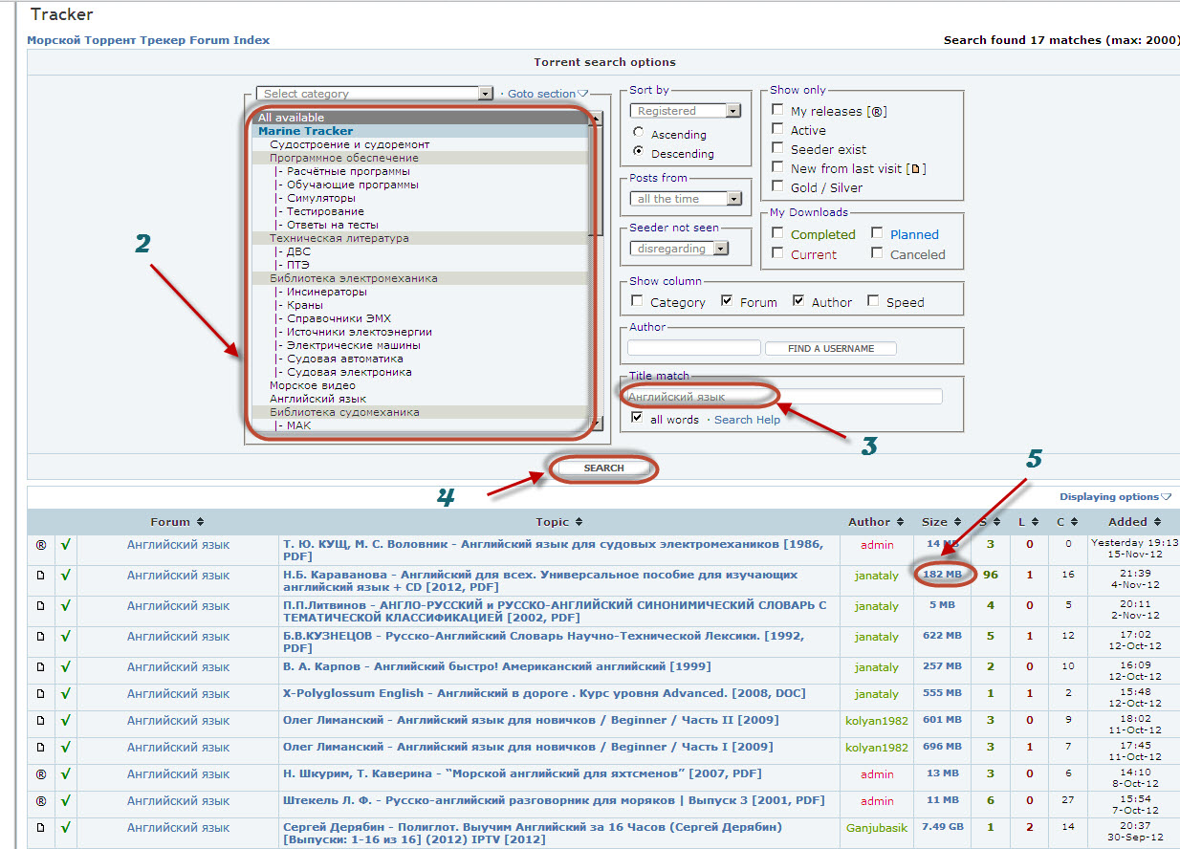Enable the Seeder exist checkbox
The height and width of the screenshot is (849, 1180).
777,149
